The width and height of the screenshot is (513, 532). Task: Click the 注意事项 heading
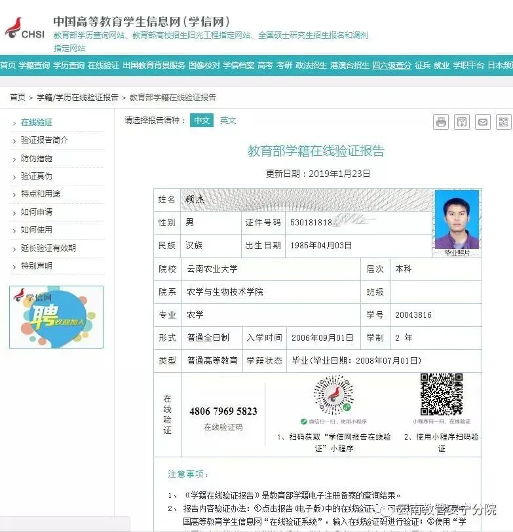point(188,474)
